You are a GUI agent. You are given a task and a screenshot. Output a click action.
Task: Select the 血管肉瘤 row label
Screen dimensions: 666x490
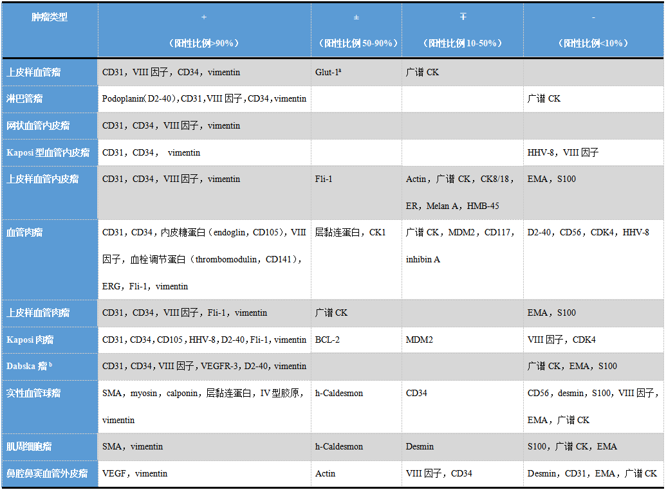point(24,232)
